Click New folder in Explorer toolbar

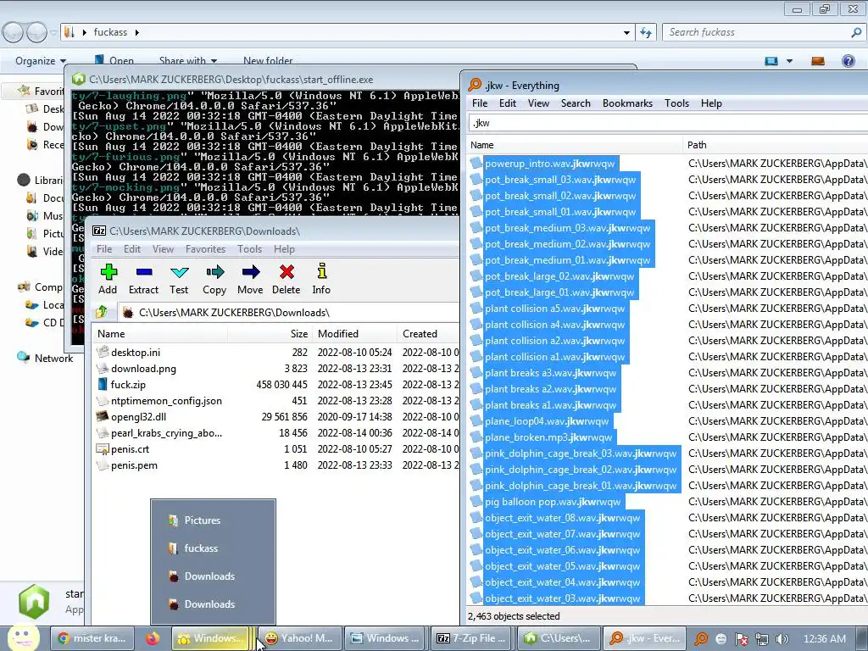pyautogui.click(x=268, y=61)
